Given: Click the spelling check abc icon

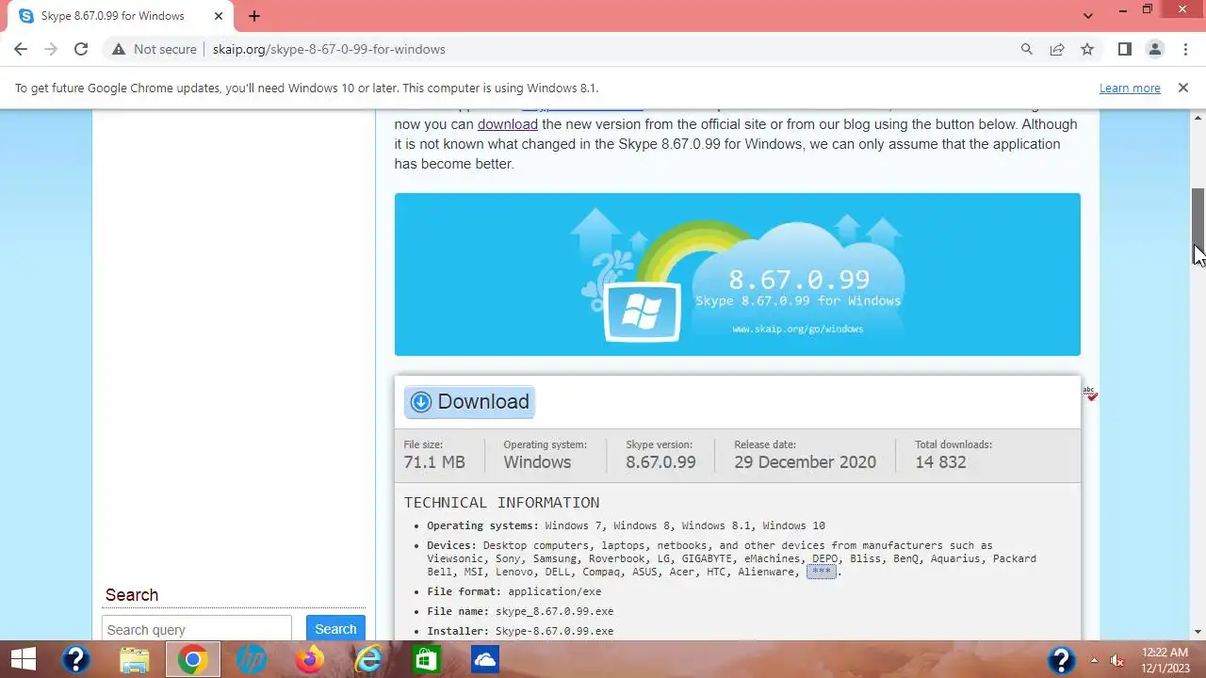Looking at the screenshot, I should tap(1090, 393).
